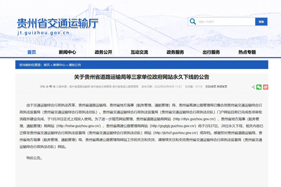Open the 出行服务 navigation tab
281x187 pixels.
(x=211, y=52)
